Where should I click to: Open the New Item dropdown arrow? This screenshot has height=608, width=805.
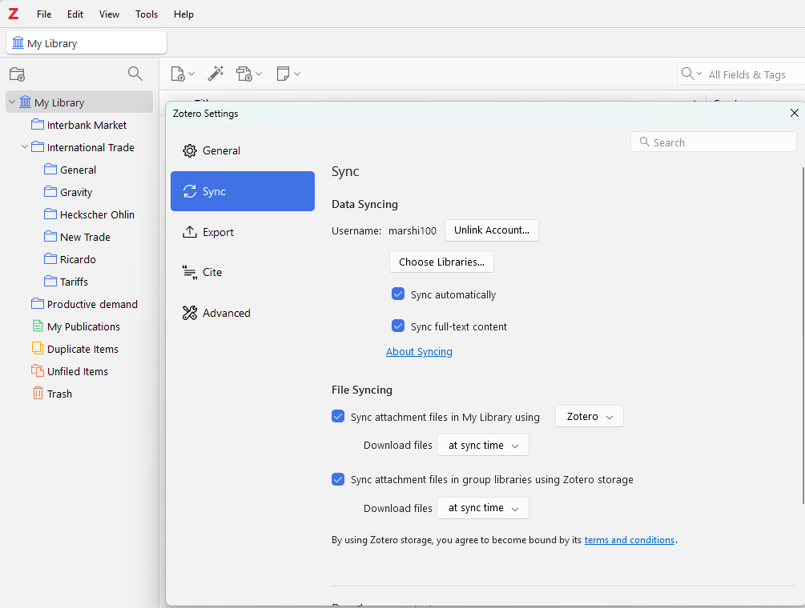[191, 74]
